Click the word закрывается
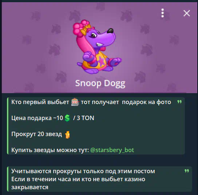 point(30,187)
